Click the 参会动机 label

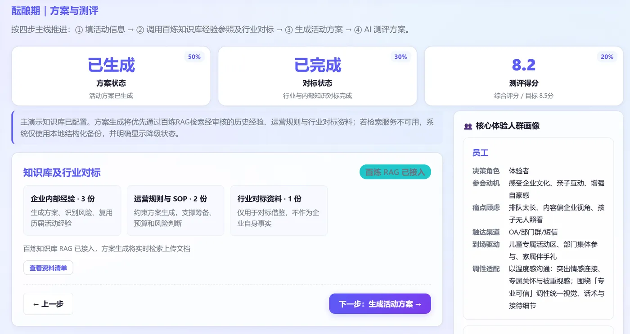click(x=486, y=183)
